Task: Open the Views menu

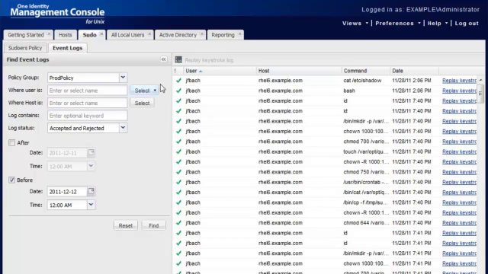Action: (x=355, y=24)
